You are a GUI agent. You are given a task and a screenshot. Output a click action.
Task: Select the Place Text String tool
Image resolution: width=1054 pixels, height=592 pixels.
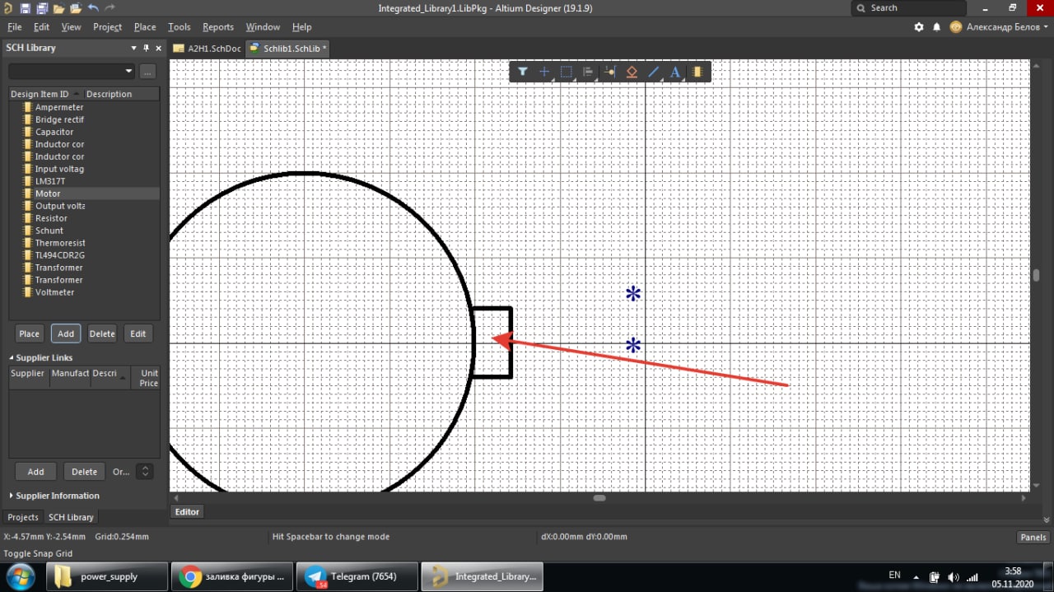tap(675, 72)
